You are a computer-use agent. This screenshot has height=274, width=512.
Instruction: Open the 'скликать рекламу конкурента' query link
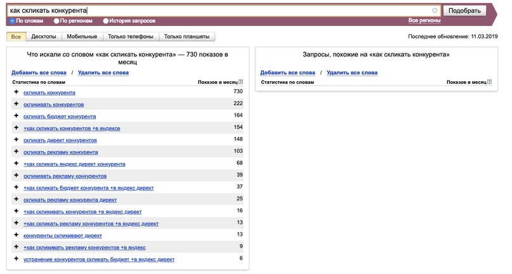61,152
